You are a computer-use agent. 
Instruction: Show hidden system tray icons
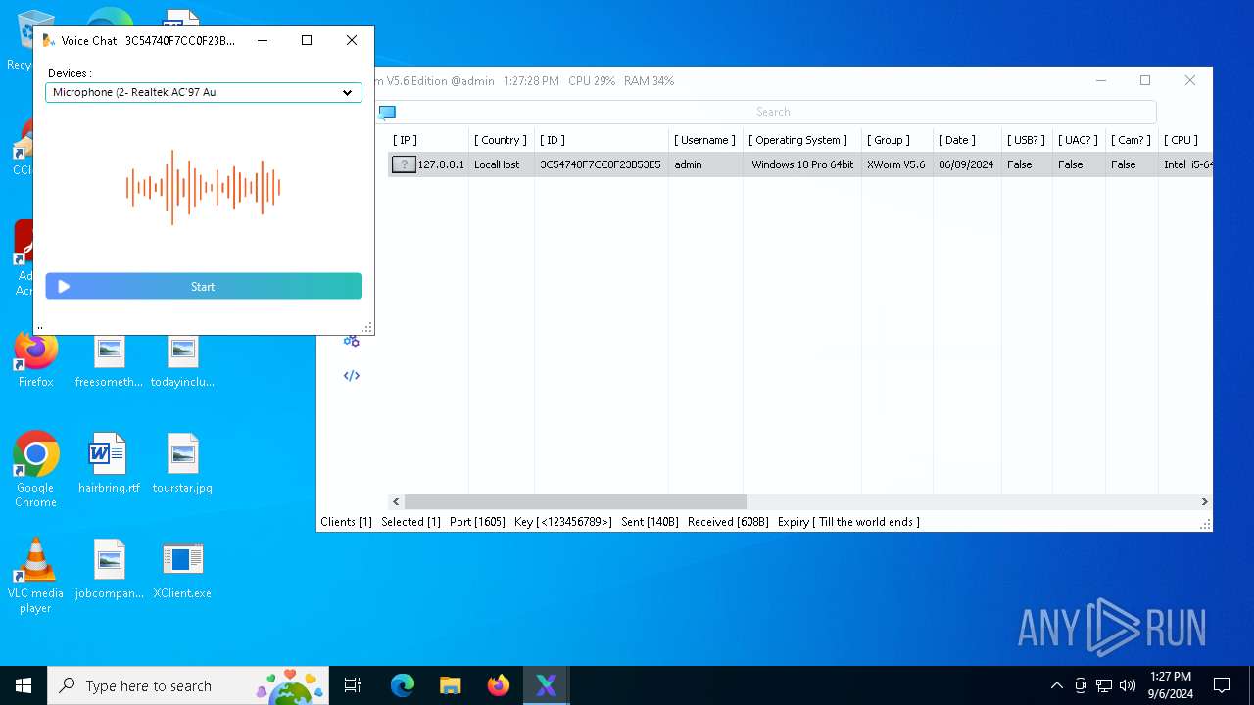(x=1056, y=685)
